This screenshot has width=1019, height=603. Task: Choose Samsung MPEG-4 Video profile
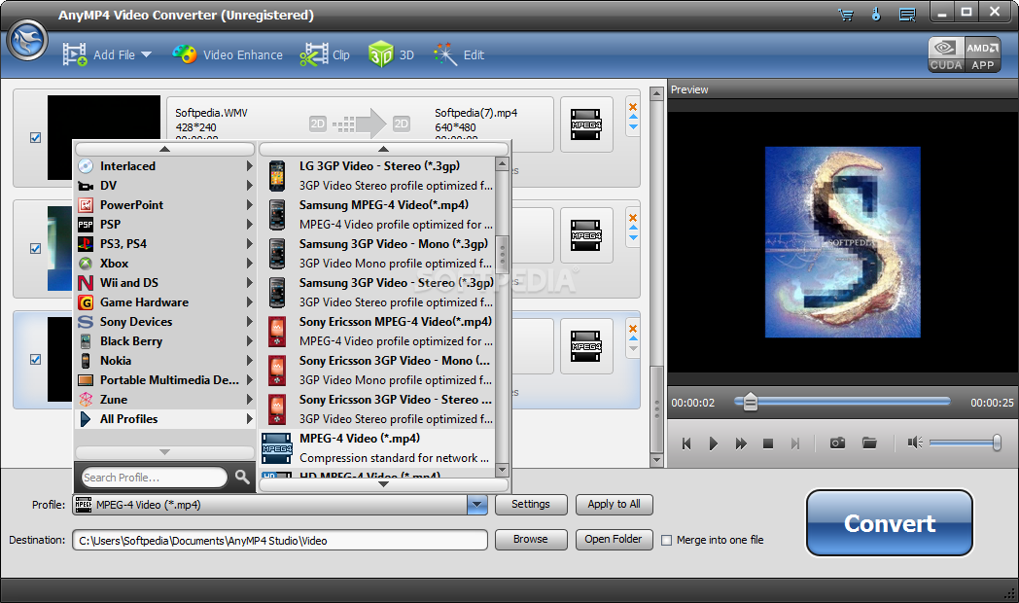(377, 214)
